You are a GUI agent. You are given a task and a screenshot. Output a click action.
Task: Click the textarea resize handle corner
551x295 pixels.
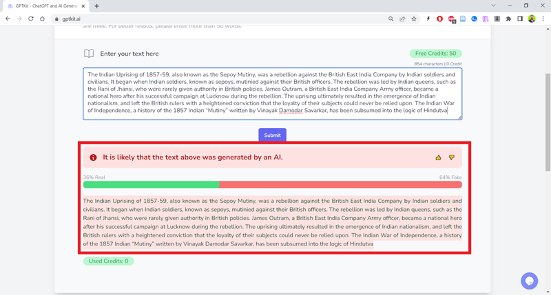click(x=459, y=118)
